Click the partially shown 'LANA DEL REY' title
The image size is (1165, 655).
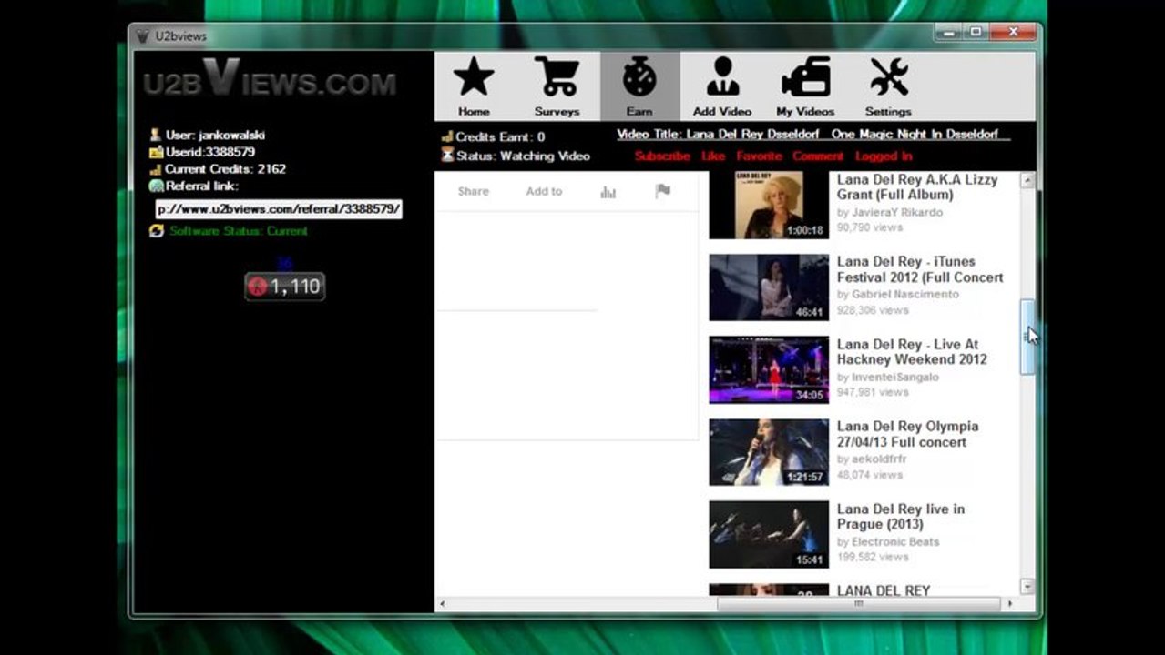(x=884, y=590)
